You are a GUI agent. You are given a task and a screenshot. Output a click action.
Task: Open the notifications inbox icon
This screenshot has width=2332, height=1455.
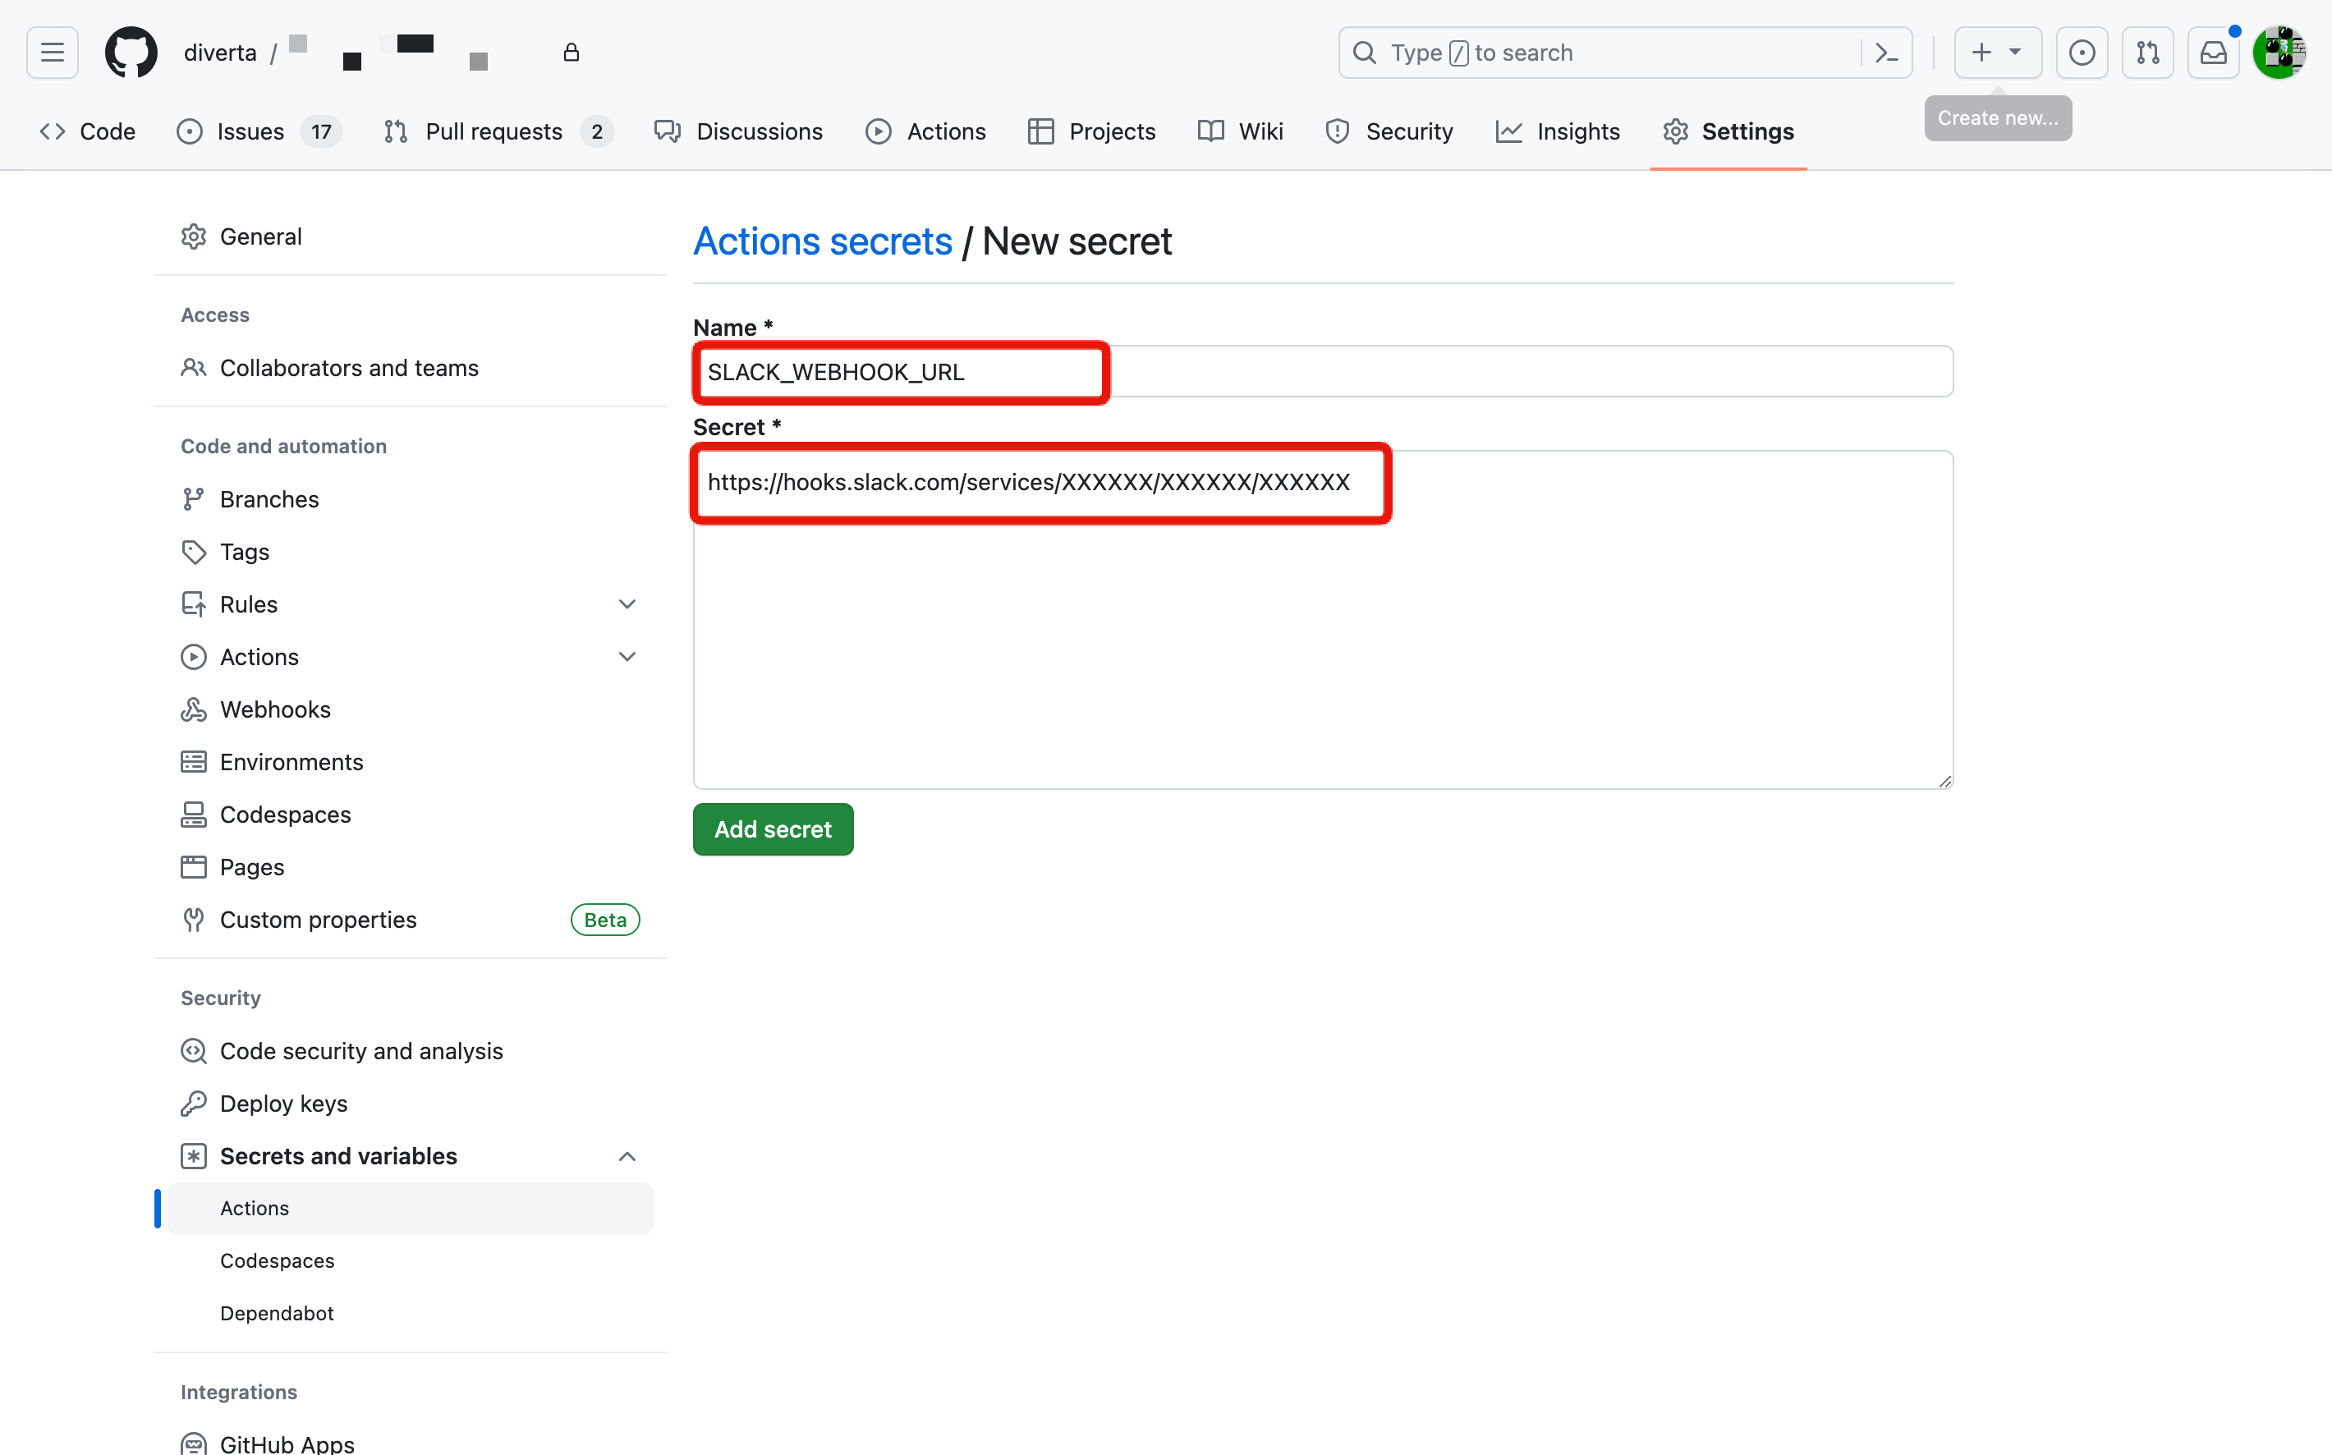(2214, 52)
